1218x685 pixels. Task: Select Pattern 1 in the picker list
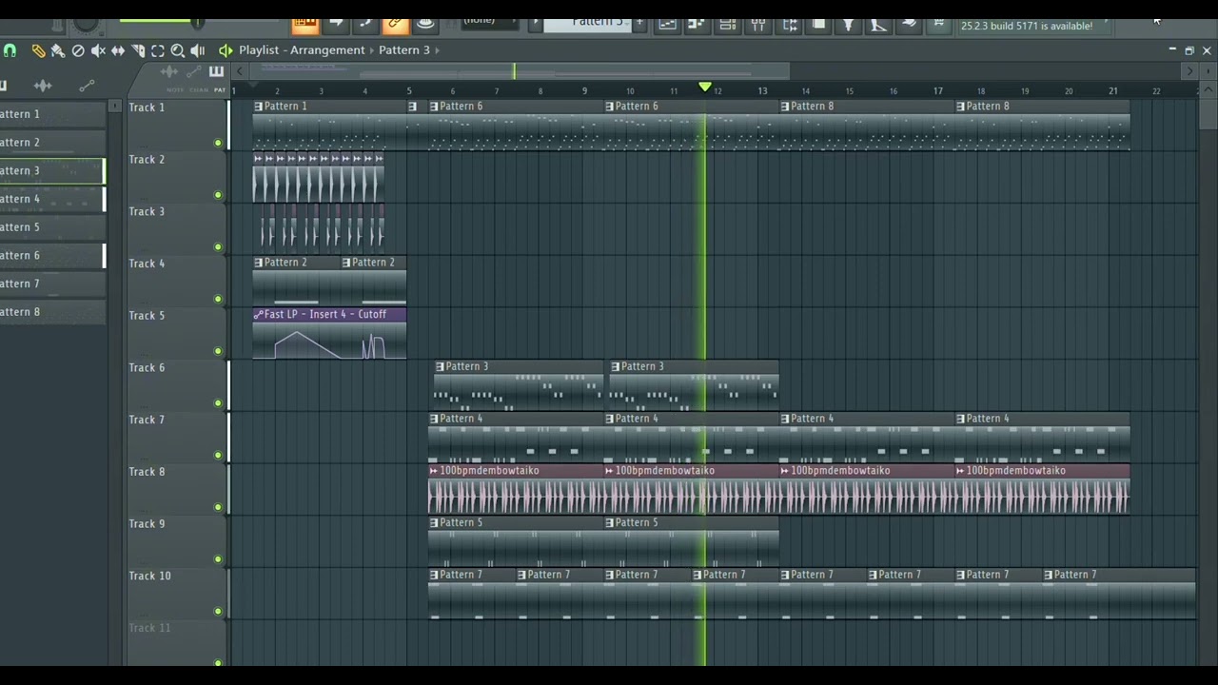(x=52, y=114)
